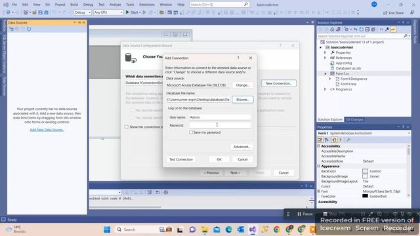Click New Connection... button in the wizard
The height and width of the screenshot is (236, 420).
[278, 83]
